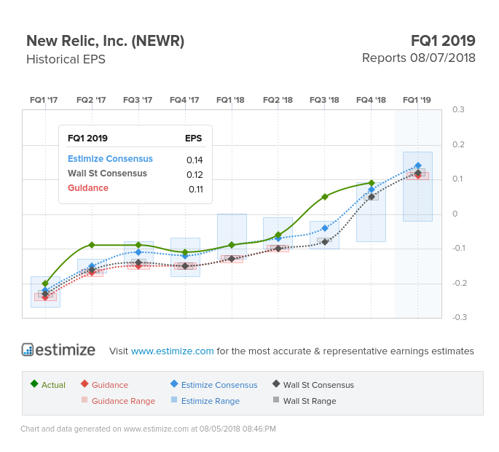Click the Guidance red diamond legend marker
The width and height of the screenshot is (499, 452).
click(85, 383)
